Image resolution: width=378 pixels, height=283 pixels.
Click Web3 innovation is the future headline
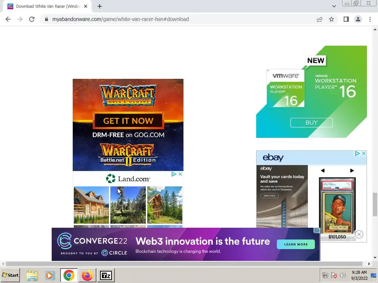point(203,241)
